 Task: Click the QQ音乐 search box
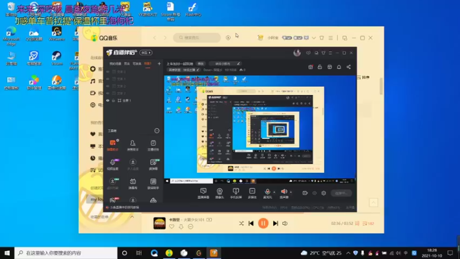[197, 37]
